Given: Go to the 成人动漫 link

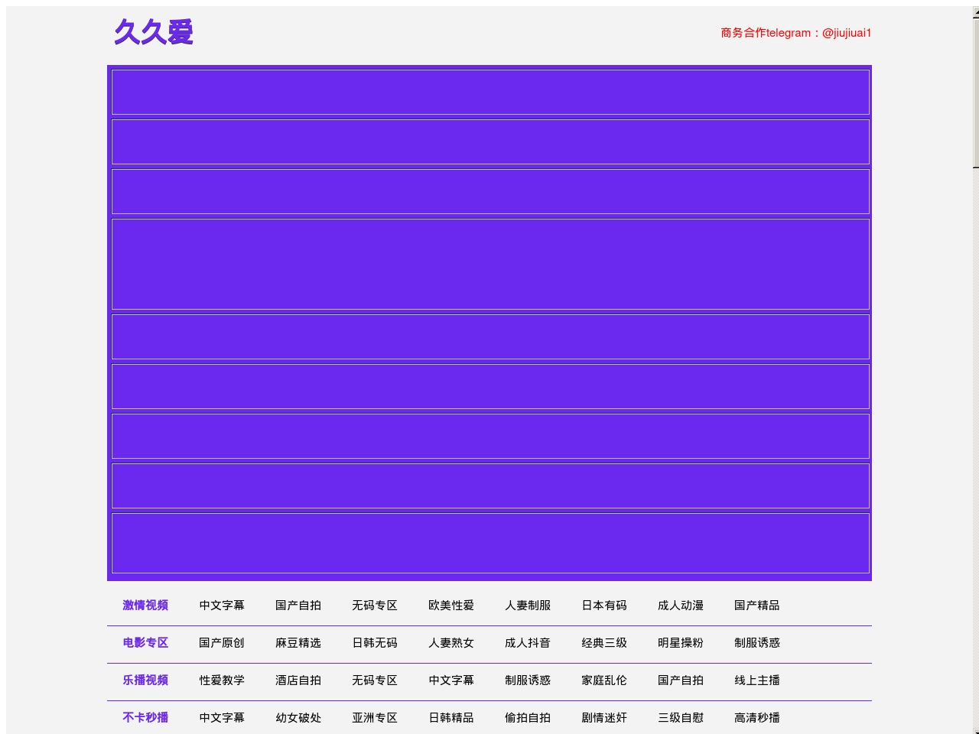Looking at the screenshot, I should [x=681, y=605].
